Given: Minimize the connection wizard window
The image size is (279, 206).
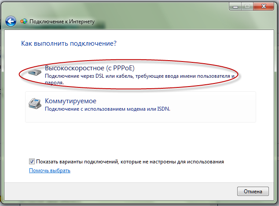Looking at the screenshot, I should pyautogui.click(x=235, y=7).
